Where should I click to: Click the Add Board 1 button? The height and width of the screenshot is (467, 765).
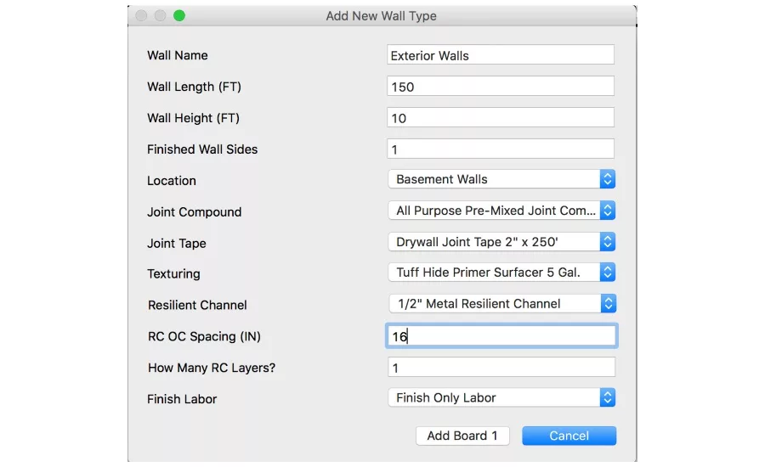click(x=462, y=436)
